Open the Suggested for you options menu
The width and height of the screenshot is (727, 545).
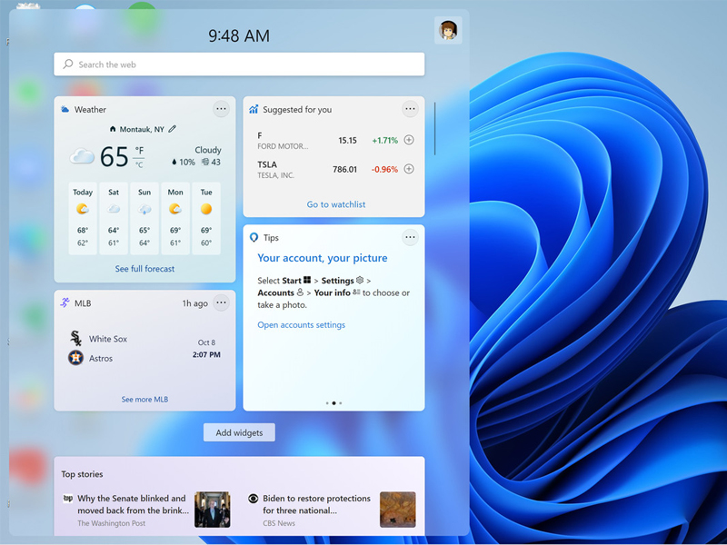(x=411, y=109)
